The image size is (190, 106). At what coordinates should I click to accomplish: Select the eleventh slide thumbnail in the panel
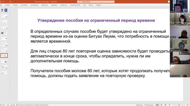pos(4,67)
